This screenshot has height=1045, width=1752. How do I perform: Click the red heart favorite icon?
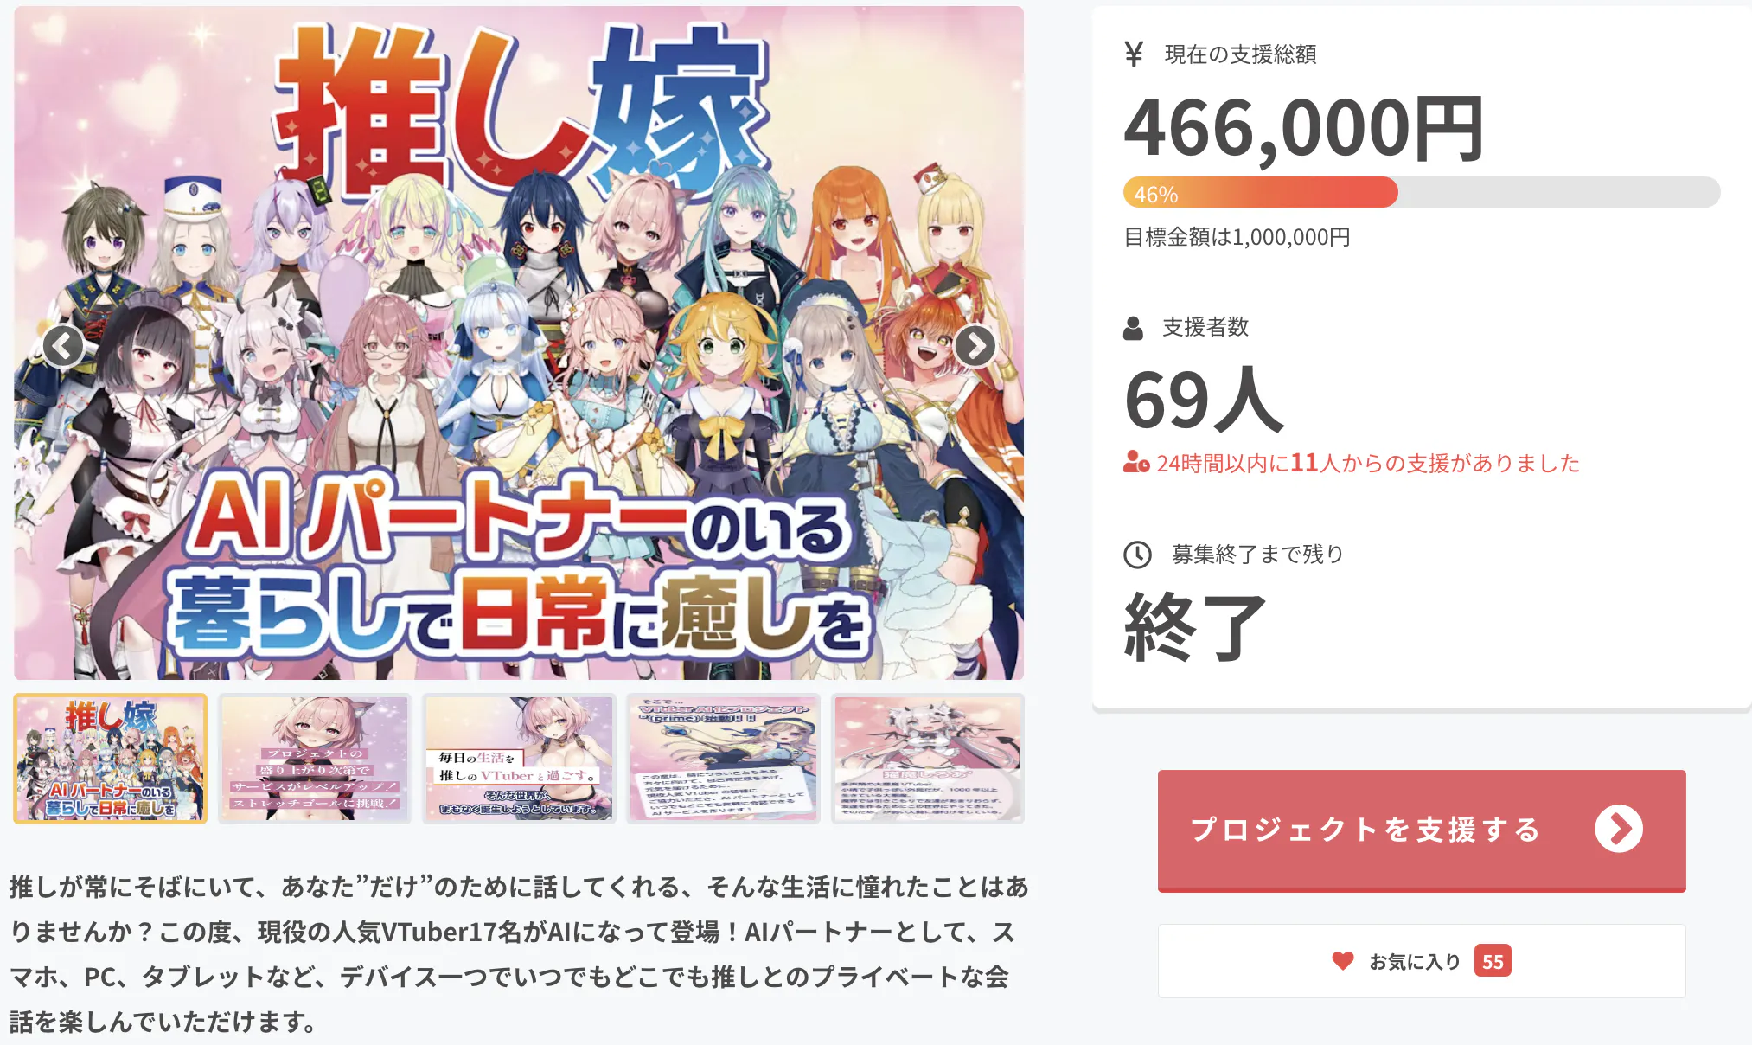coord(1343,961)
